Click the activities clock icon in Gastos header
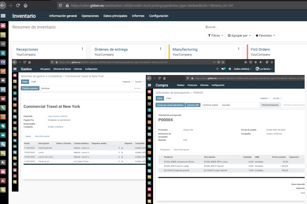The image size is (307, 204). coord(217,69)
